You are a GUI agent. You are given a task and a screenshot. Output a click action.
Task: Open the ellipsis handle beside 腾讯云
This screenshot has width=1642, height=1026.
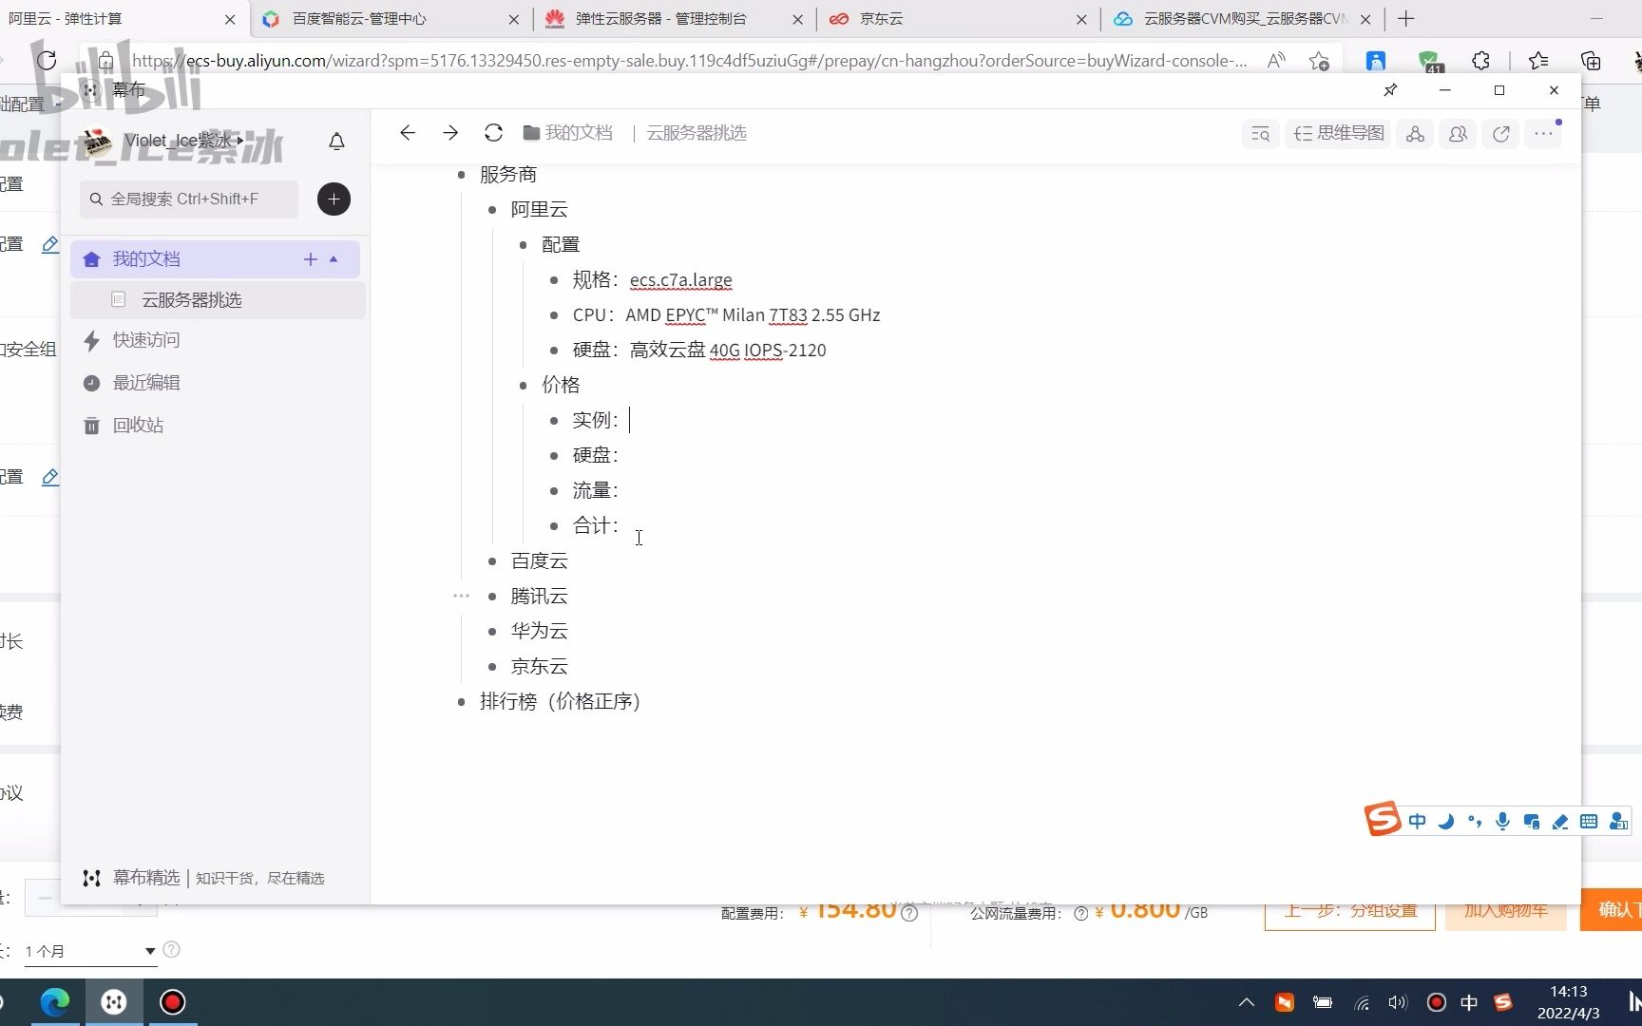point(461,596)
